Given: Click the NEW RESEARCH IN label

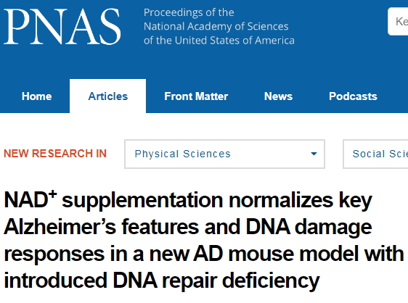Looking at the screenshot, I should pos(55,154).
